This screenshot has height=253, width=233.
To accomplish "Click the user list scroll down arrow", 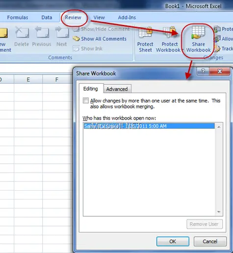I will point(219,212).
